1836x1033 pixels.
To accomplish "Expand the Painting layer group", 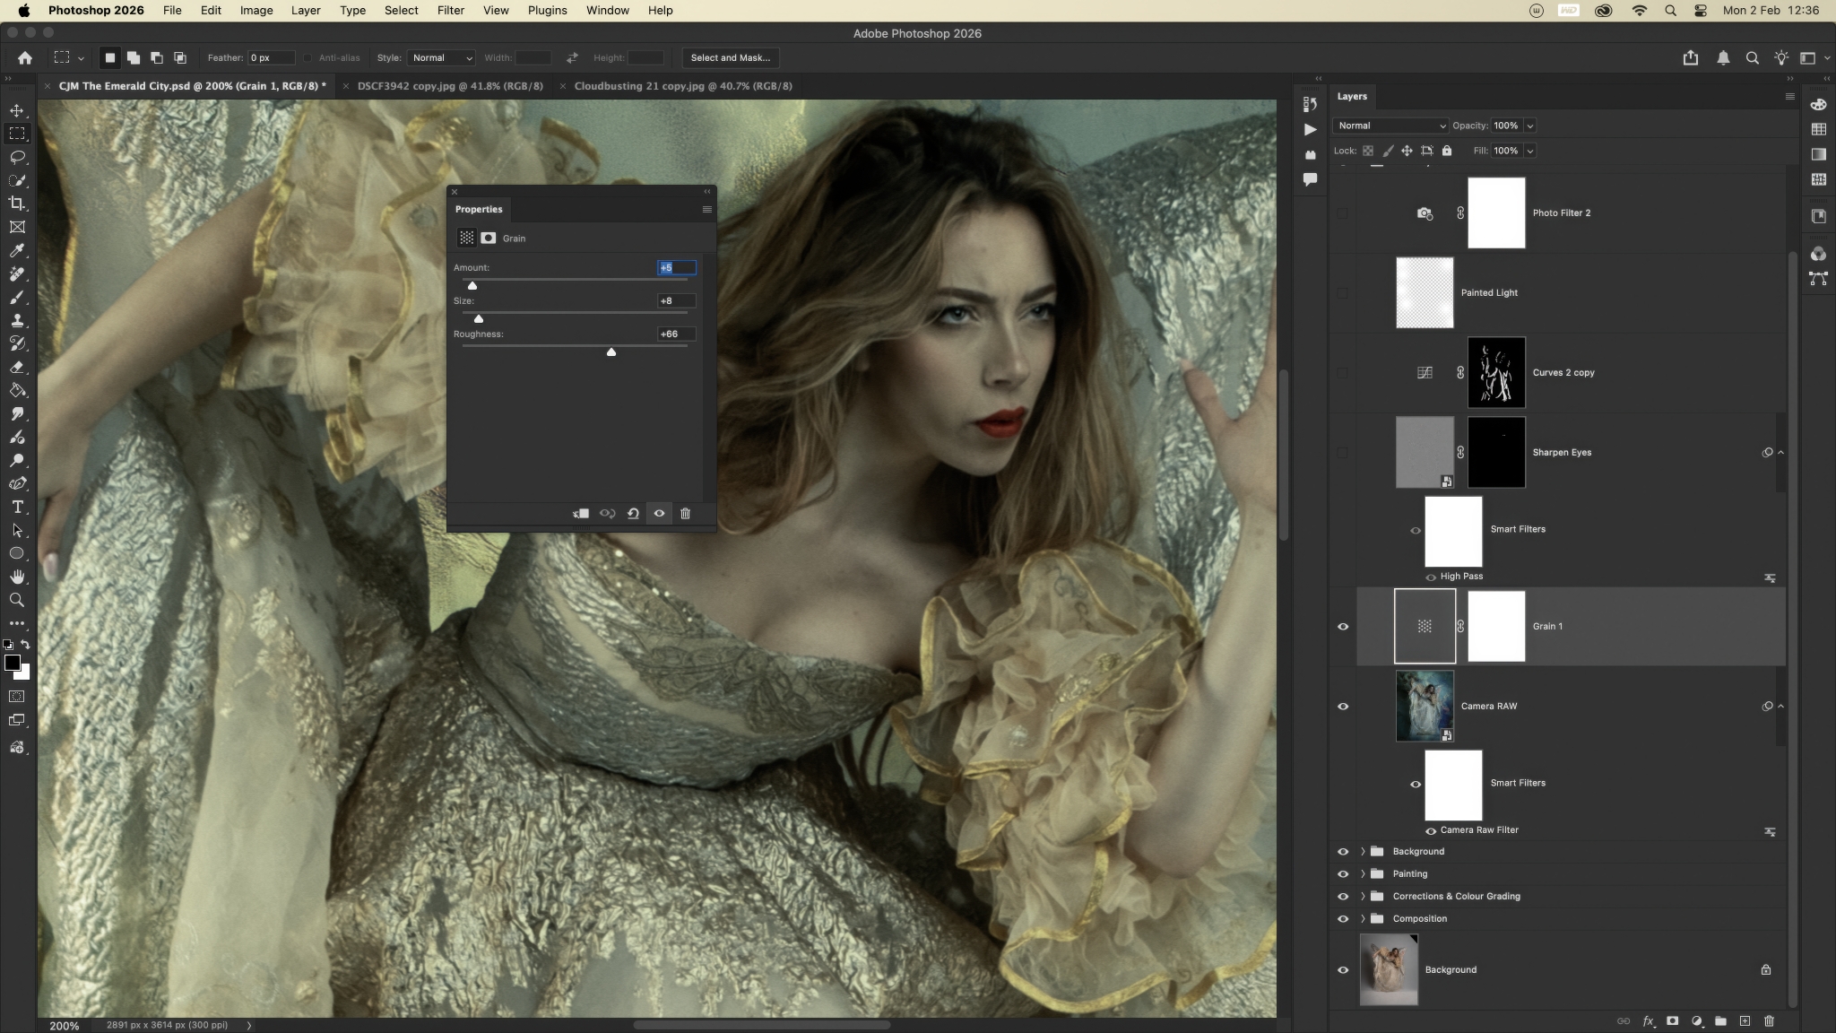I will 1363,873.
